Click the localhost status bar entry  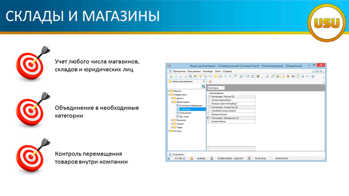point(201,158)
